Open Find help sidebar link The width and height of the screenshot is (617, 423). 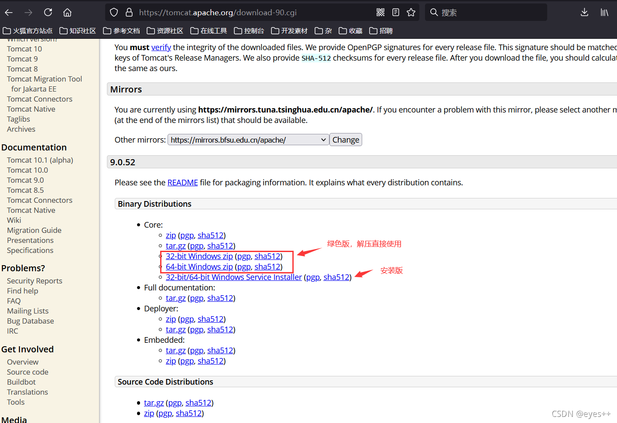click(x=22, y=291)
